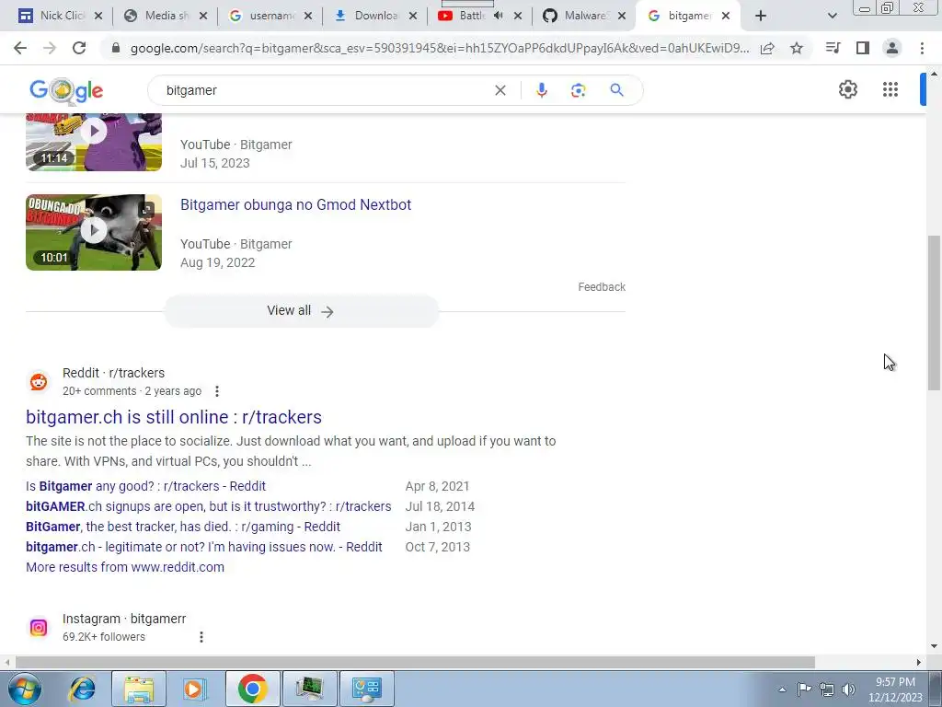Screen dimensions: 942x707
Task: Click View all videos button
Action: pos(301,311)
